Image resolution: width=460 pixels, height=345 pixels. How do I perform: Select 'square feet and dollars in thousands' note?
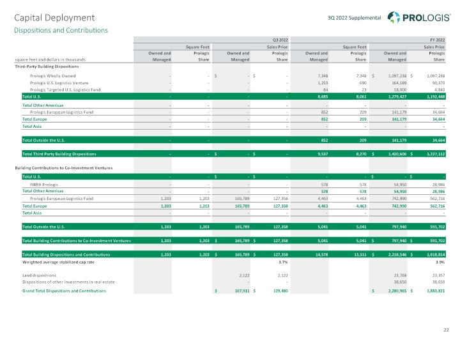(50, 59)
